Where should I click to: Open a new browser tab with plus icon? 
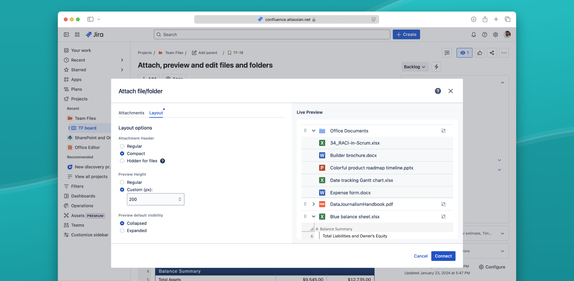coord(496,19)
